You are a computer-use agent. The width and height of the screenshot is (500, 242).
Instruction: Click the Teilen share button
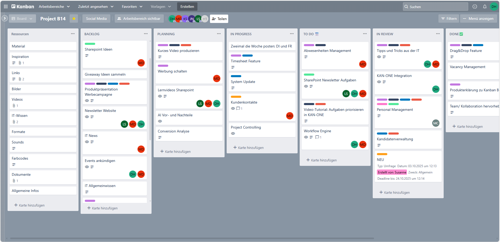click(219, 19)
